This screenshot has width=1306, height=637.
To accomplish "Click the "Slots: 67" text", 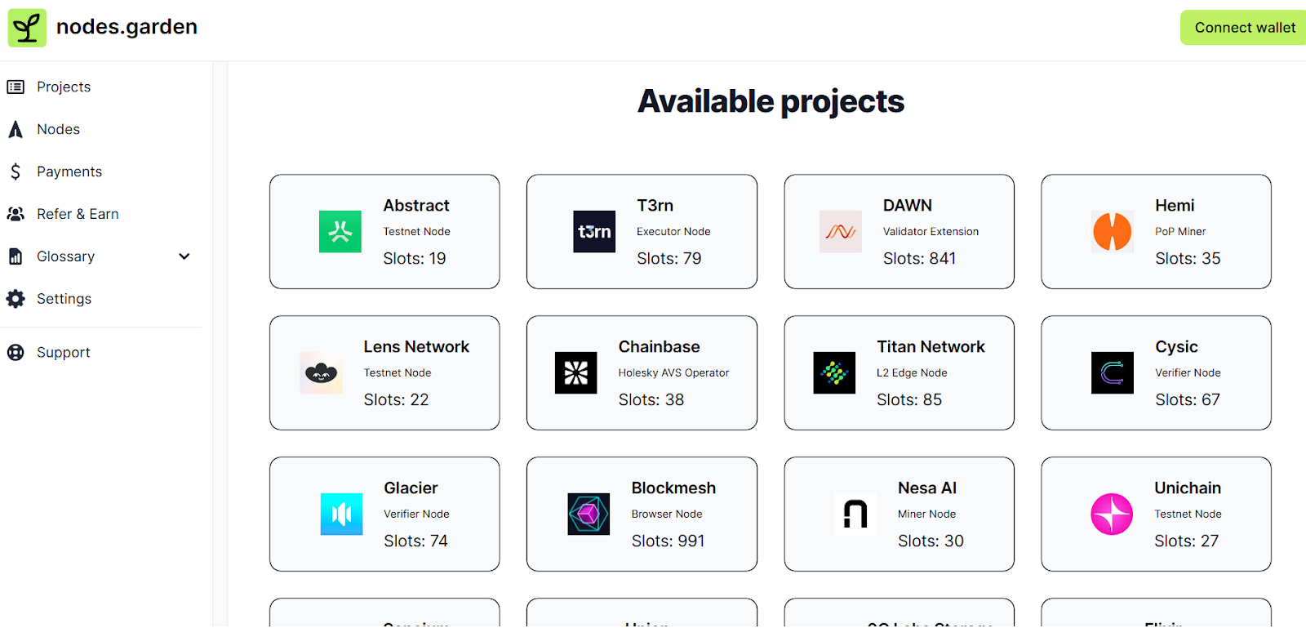I will pos(1188,400).
